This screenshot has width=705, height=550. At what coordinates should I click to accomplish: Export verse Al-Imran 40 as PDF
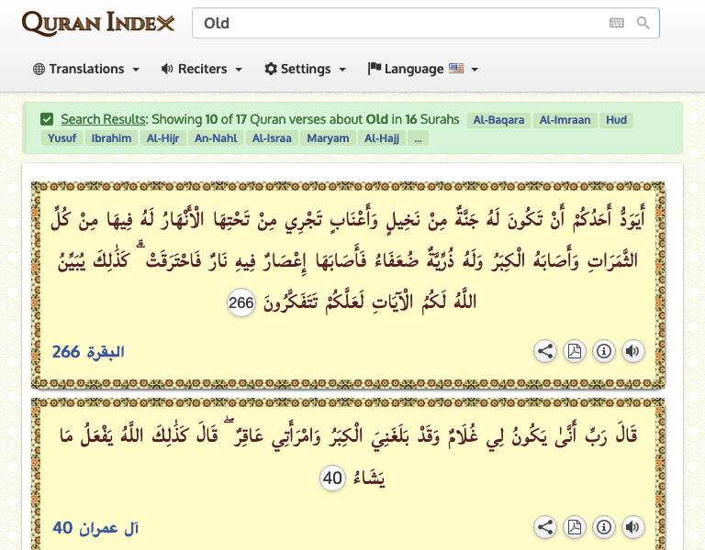[x=574, y=527]
